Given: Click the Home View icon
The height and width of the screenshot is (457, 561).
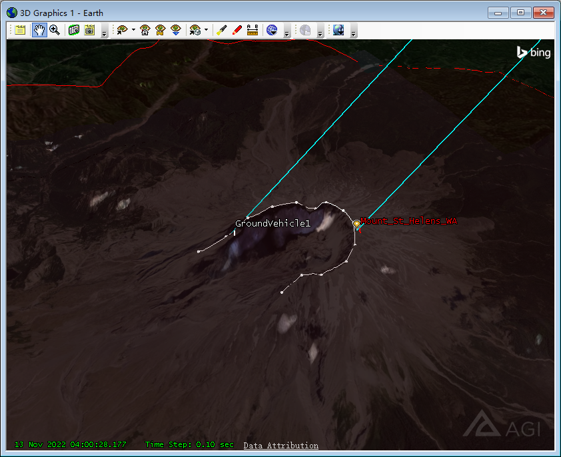Looking at the screenshot, I should (145, 30).
